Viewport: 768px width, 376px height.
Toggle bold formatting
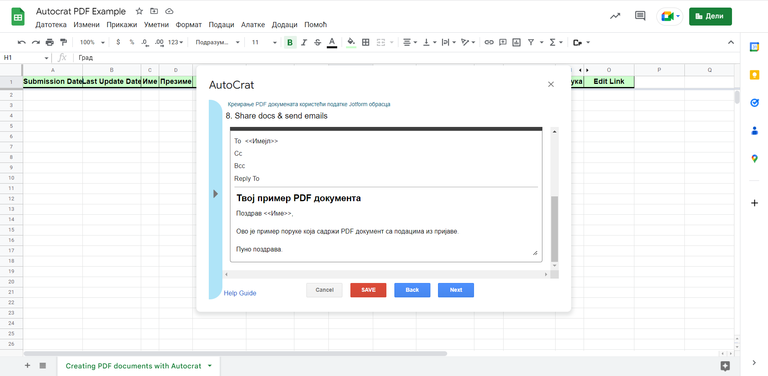point(290,42)
